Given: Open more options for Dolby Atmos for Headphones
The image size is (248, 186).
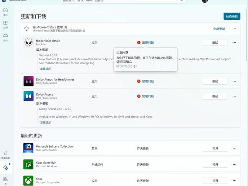Looking at the screenshot, I should [x=234, y=81].
